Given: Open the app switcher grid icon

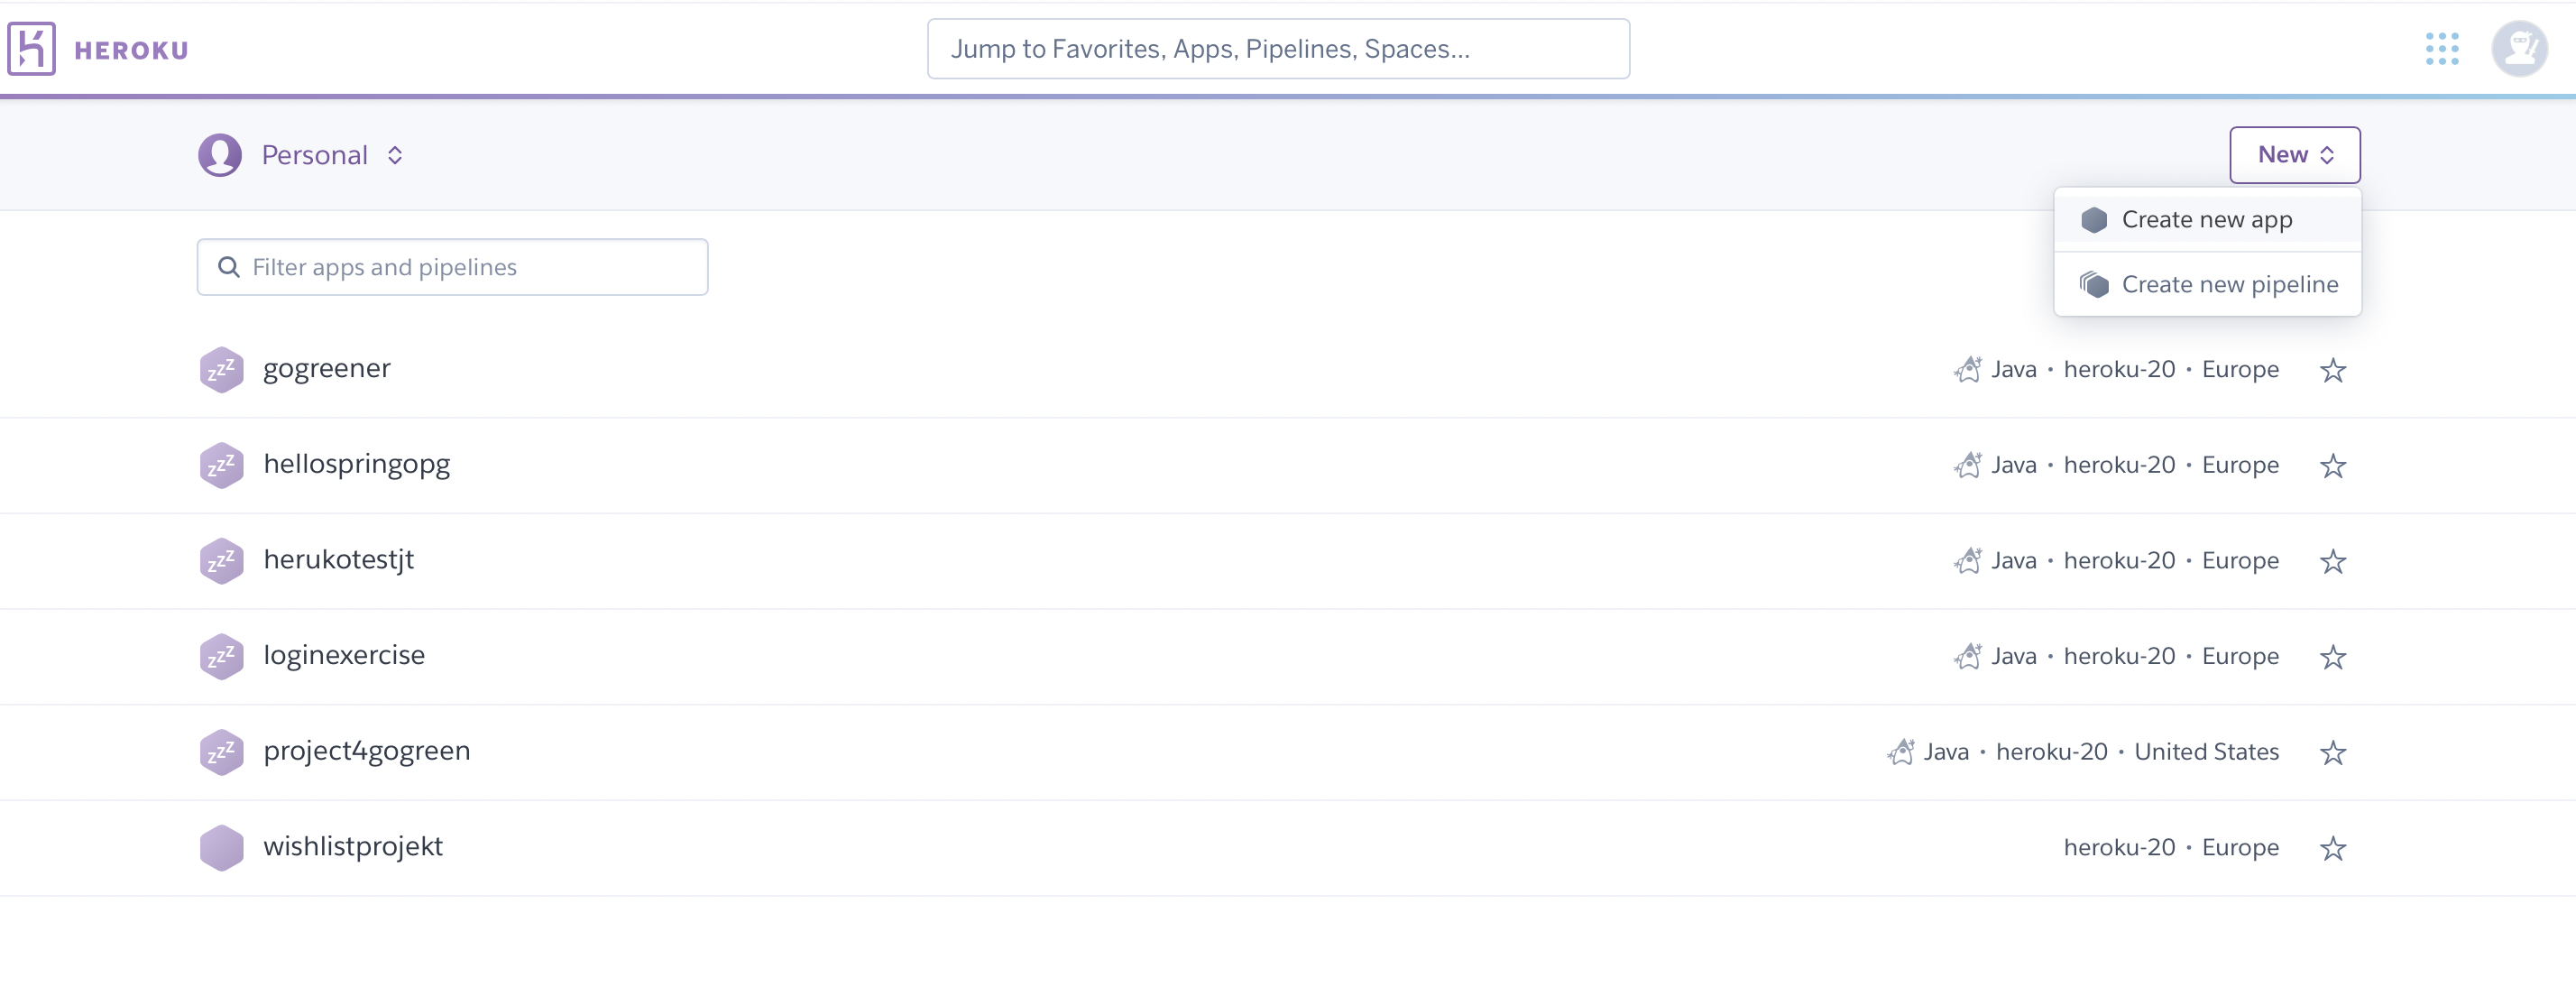Looking at the screenshot, I should pyautogui.click(x=2441, y=49).
